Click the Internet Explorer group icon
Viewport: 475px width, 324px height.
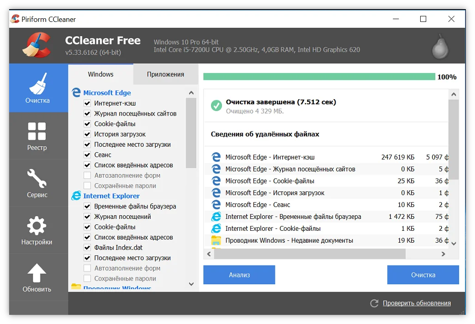pyautogui.click(x=76, y=196)
